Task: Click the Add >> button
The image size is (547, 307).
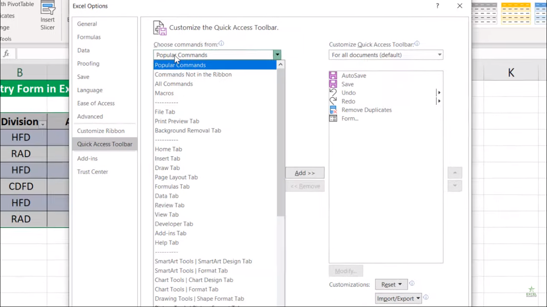Action: tap(305, 173)
